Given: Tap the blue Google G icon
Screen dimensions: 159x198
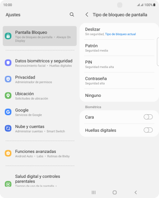Looking at the screenshot, I should [8, 112].
